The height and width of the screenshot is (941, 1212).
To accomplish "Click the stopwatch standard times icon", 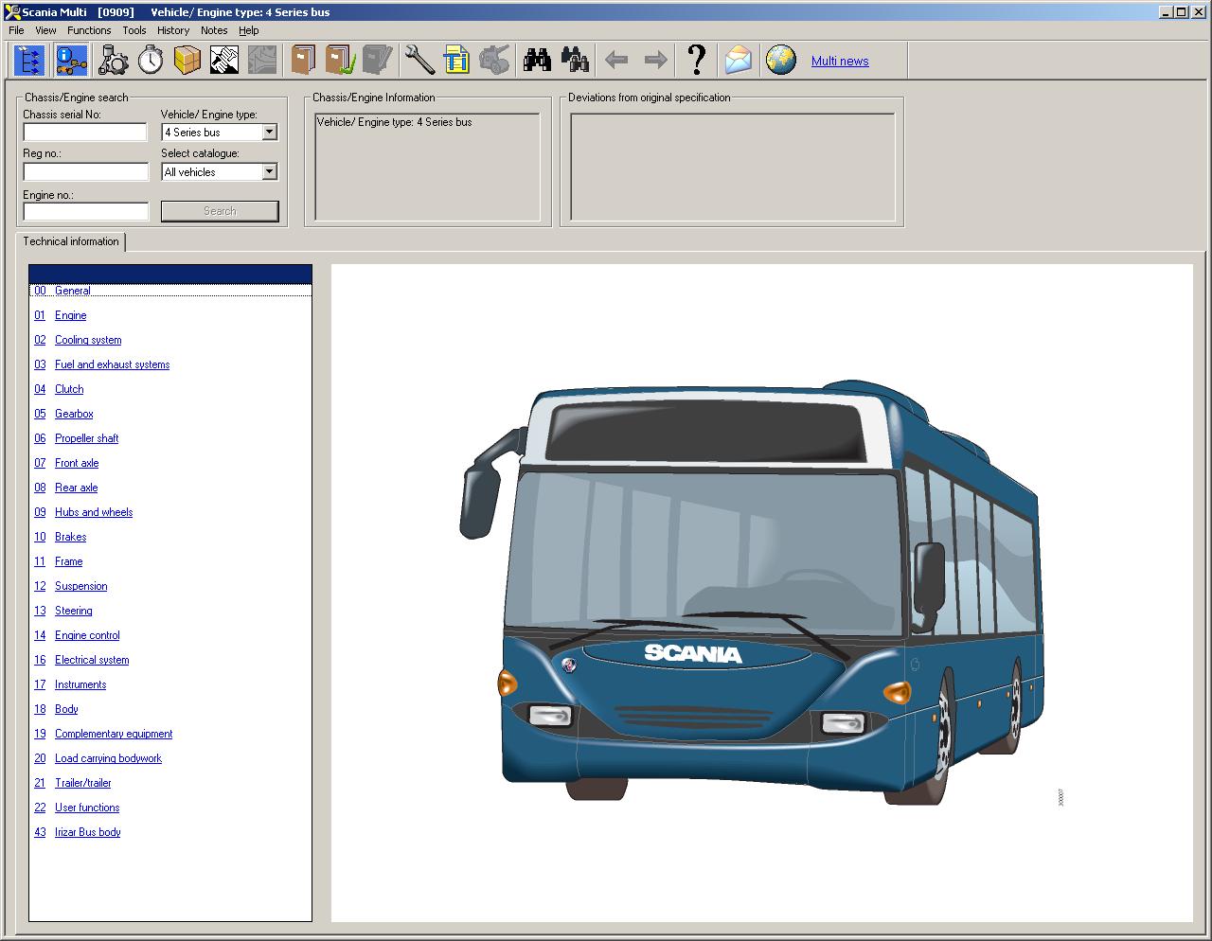I will coord(151,61).
